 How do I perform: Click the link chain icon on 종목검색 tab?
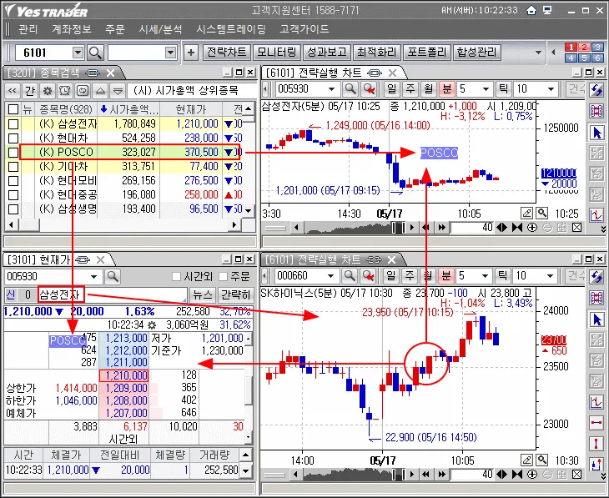(92, 73)
